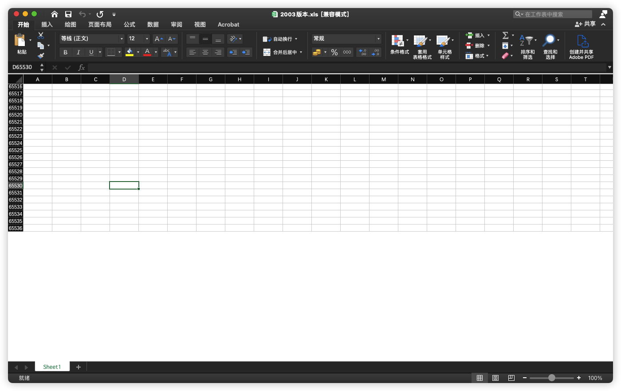The height and width of the screenshot is (391, 621).
Task: Activate the Format Painter brush
Action: (41, 56)
